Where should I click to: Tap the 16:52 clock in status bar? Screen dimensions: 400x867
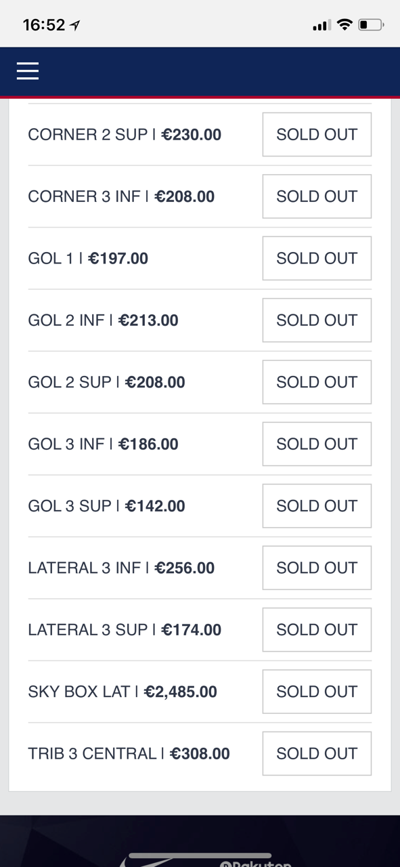44,25
